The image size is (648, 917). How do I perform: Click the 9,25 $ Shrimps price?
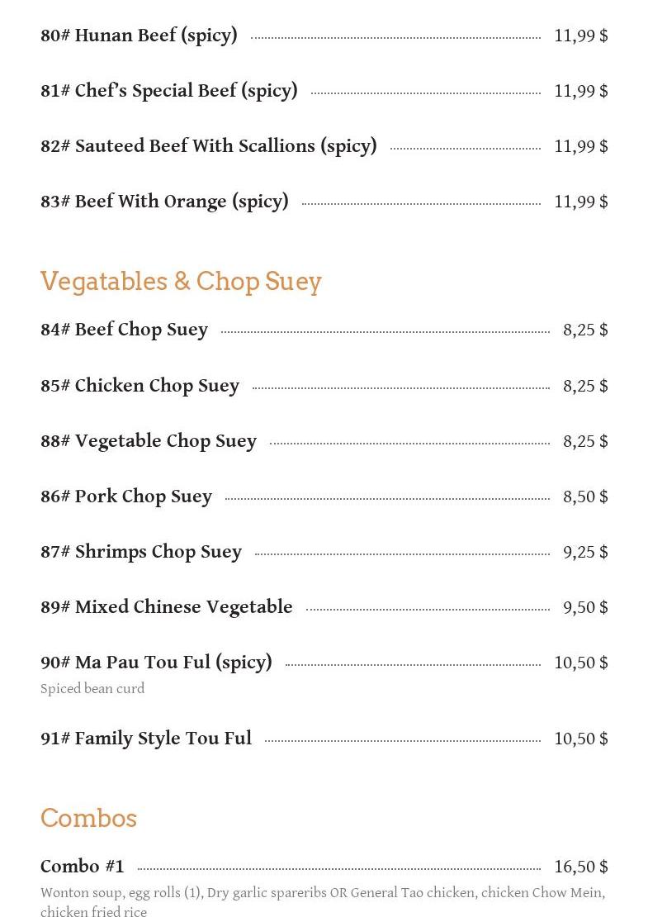[x=584, y=552]
